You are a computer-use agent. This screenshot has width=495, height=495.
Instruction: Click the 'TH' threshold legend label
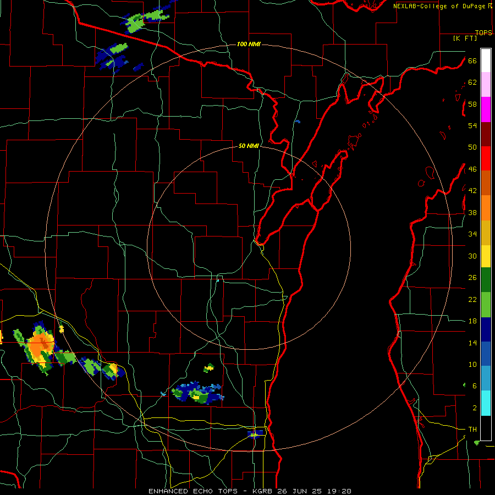(472, 430)
